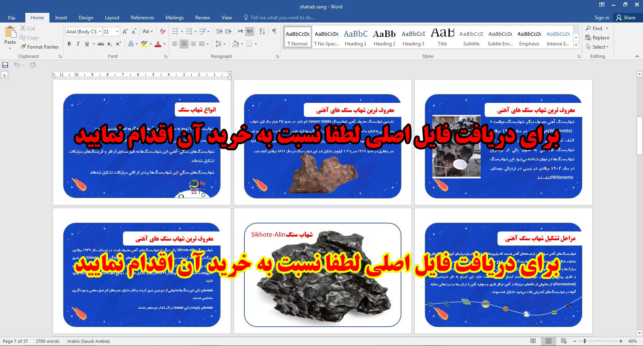The height and width of the screenshot is (346, 643).
Task: Open Font dialog launcher
Action: (166, 57)
